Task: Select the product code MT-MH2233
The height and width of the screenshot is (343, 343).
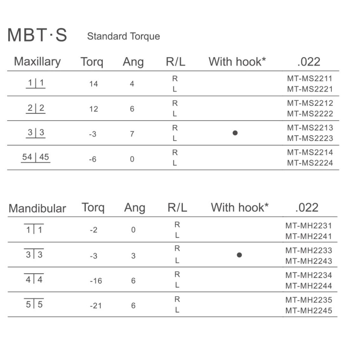Action: click(309, 250)
